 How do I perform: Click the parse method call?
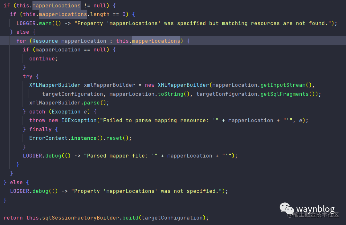pos(92,103)
